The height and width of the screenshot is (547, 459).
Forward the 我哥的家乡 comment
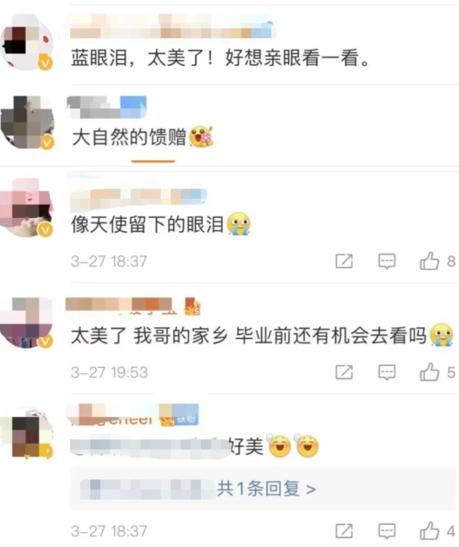click(344, 372)
